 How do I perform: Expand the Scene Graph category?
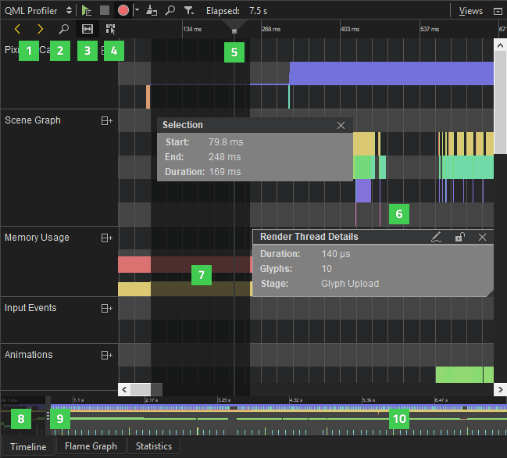click(107, 121)
